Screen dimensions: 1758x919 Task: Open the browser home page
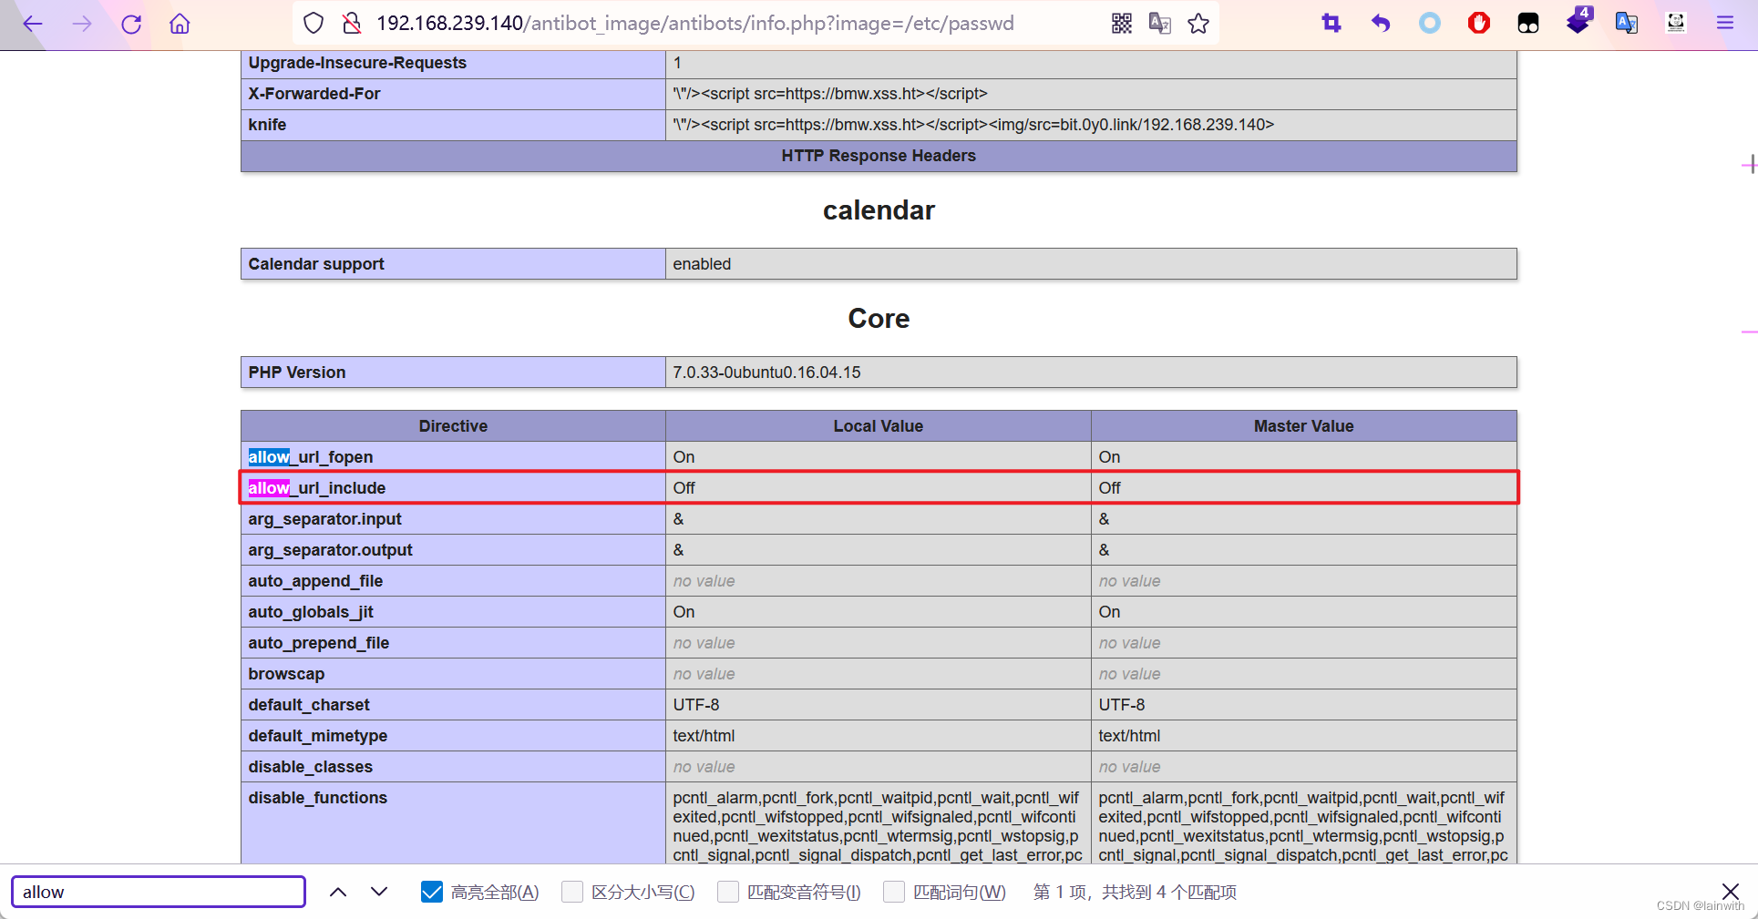pyautogui.click(x=180, y=24)
